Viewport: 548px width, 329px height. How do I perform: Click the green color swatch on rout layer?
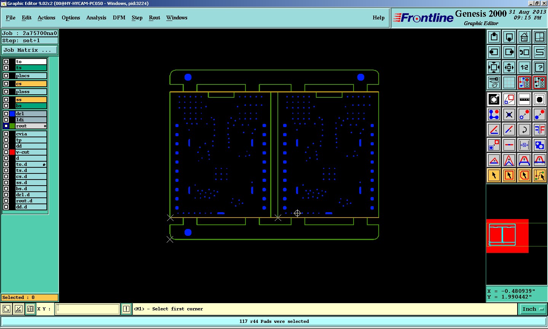(12, 126)
